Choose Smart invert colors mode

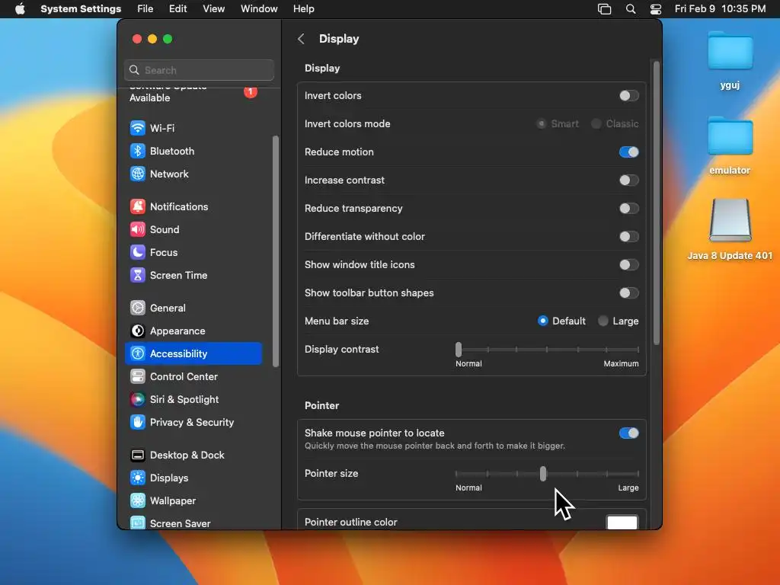(542, 123)
